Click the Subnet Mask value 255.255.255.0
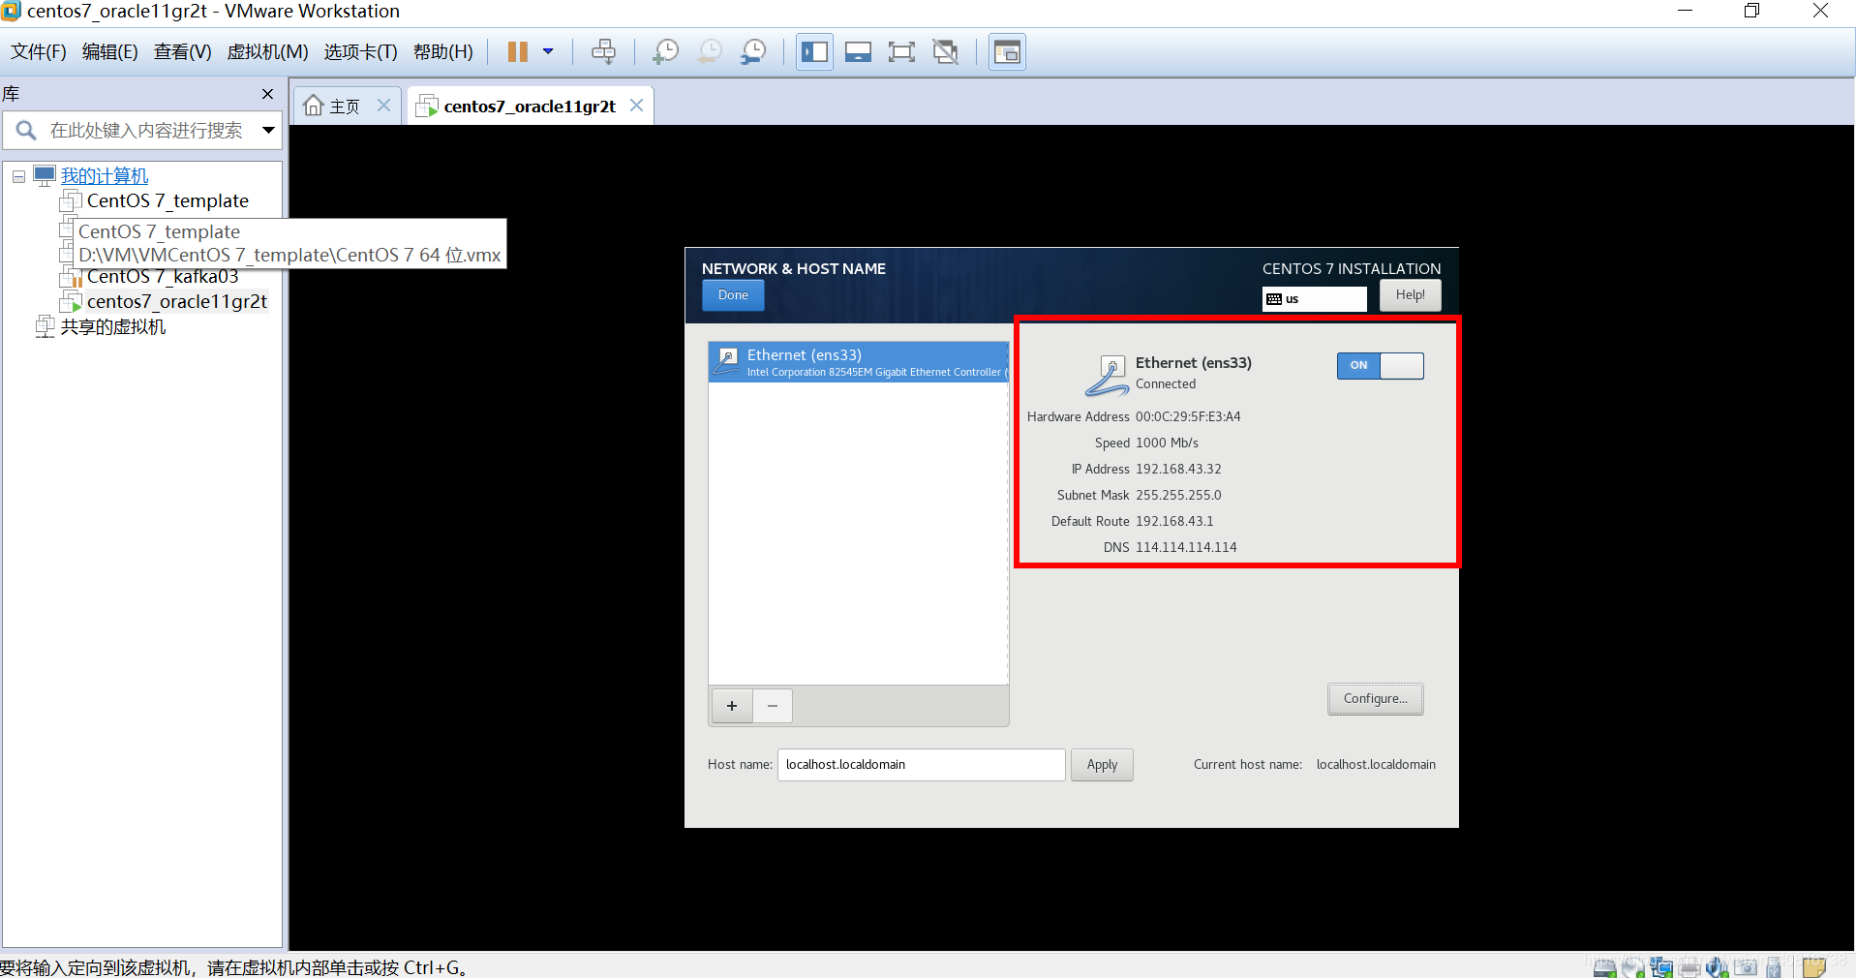Viewport: 1856px width, 978px height. pyautogui.click(x=1178, y=496)
